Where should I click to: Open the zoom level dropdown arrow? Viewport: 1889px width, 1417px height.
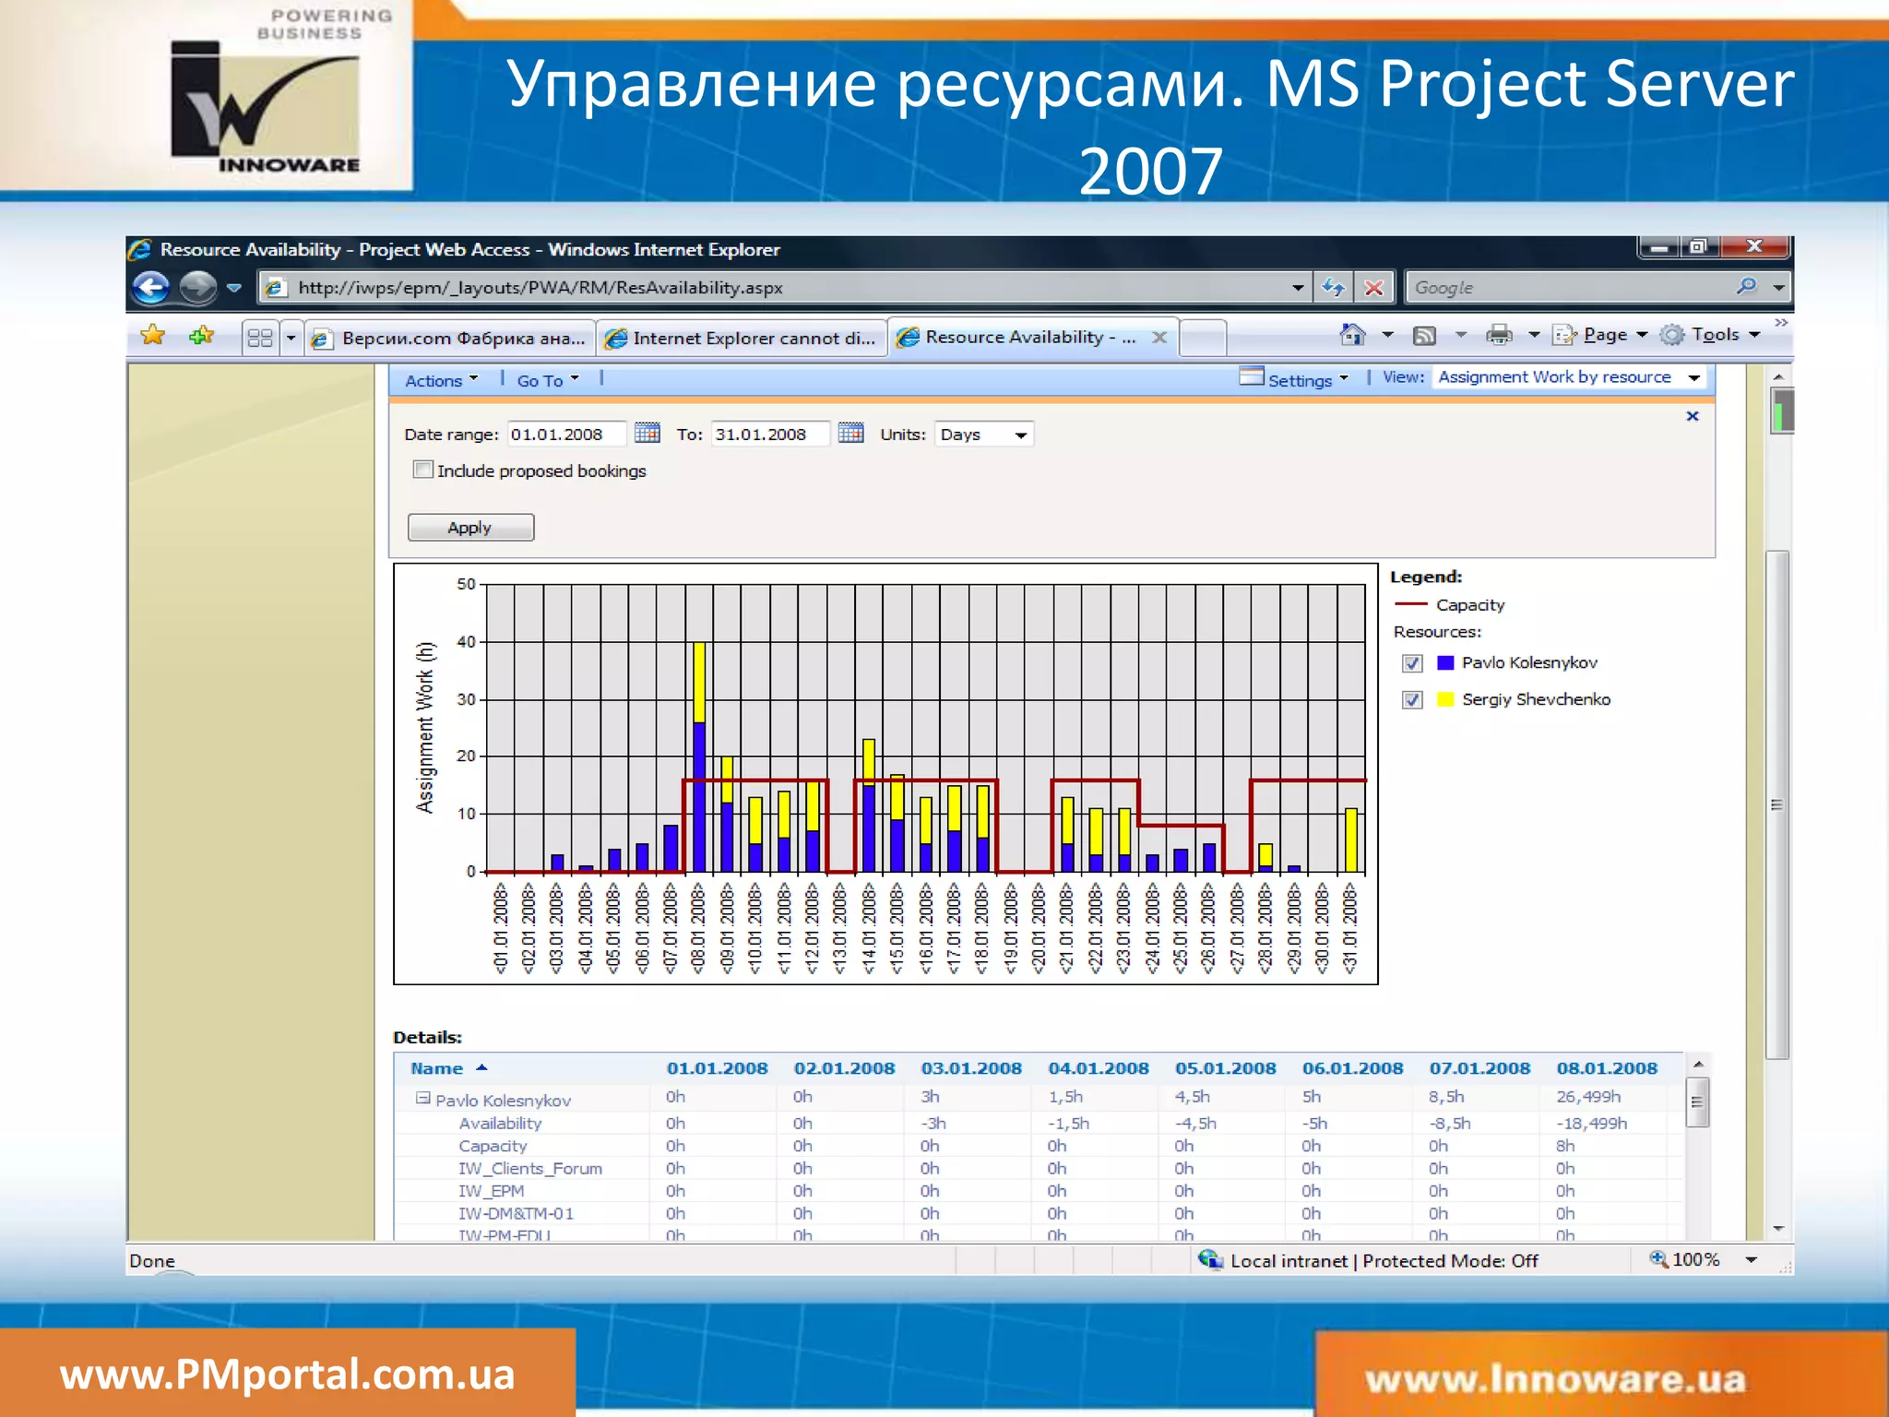tap(1751, 1259)
